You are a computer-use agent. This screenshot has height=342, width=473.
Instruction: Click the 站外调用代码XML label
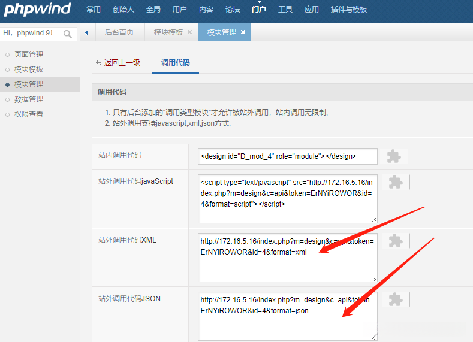(x=127, y=240)
